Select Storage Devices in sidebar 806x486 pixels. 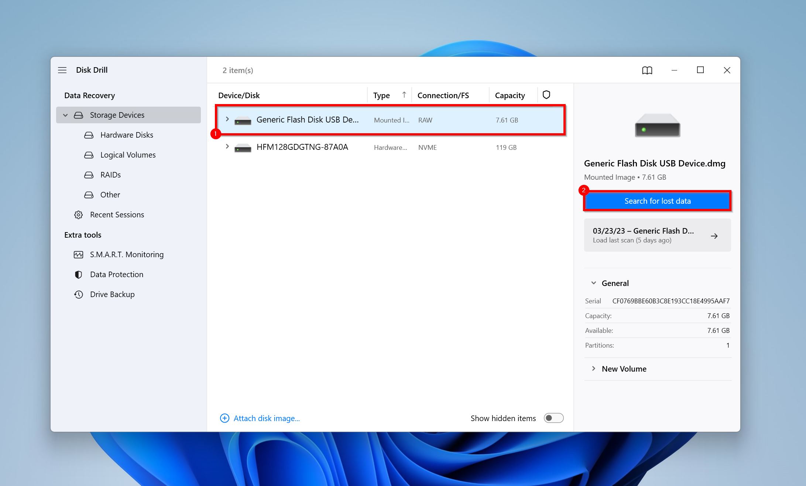tap(128, 115)
